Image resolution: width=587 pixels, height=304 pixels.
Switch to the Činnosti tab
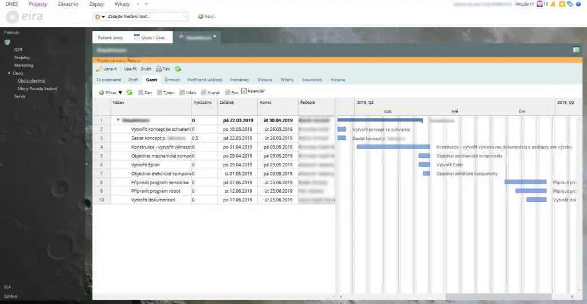click(172, 80)
